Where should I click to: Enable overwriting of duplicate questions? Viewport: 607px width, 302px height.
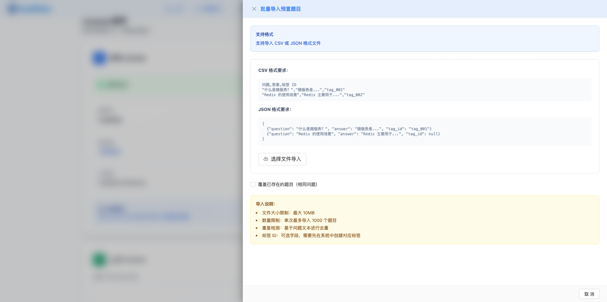(x=253, y=184)
